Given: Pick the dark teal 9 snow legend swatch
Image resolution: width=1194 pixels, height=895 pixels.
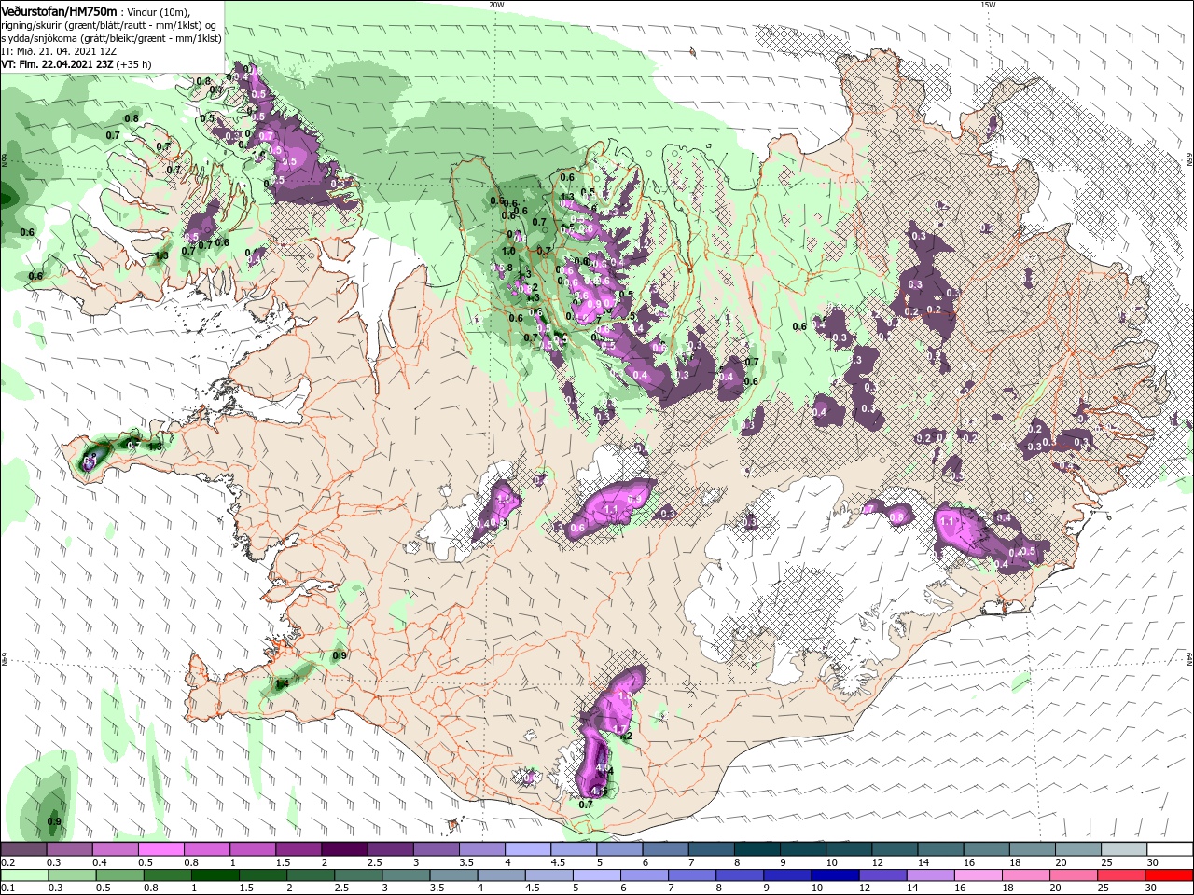Looking at the screenshot, I should pos(802,848).
